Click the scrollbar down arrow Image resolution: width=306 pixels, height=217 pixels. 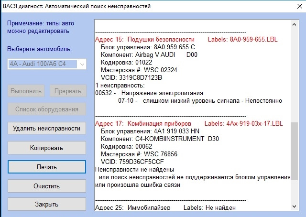[295, 206]
